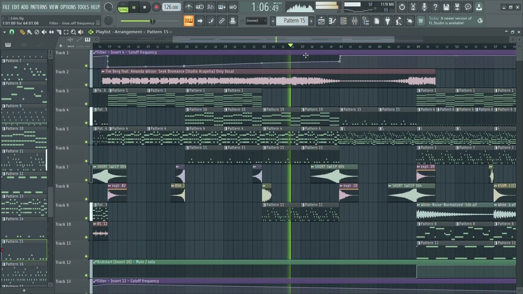Open the project picker files icon

click(x=377, y=21)
